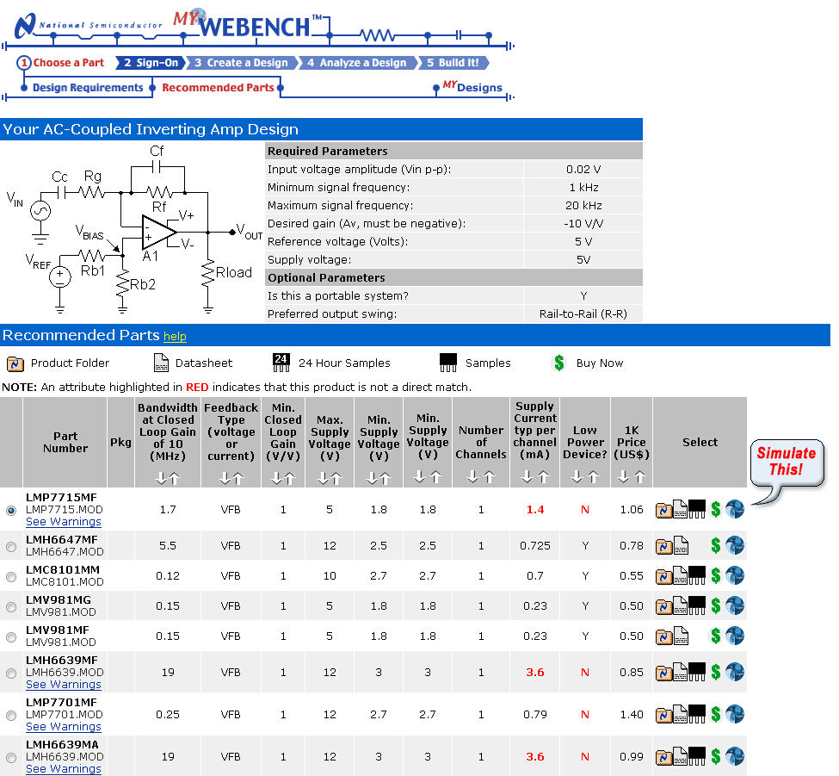Image resolution: width=839 pixels, height=776 pixels.
Task: Select LMH6647MF radio button
Action: (11, 547)
